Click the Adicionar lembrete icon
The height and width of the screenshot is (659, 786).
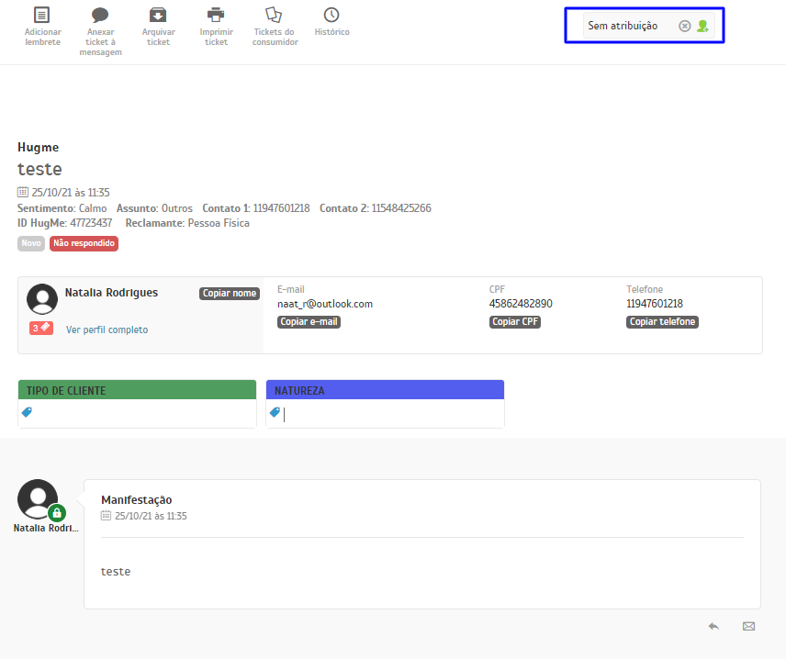(x=41, y=15)
